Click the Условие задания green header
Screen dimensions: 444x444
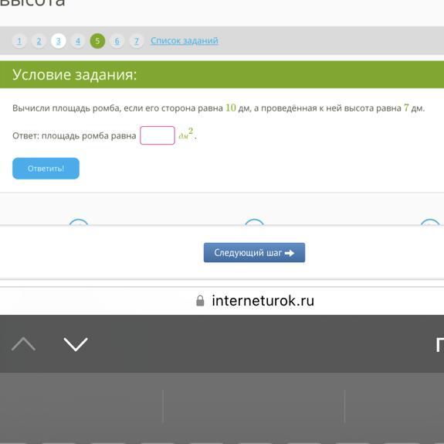(x=222, y=74)
